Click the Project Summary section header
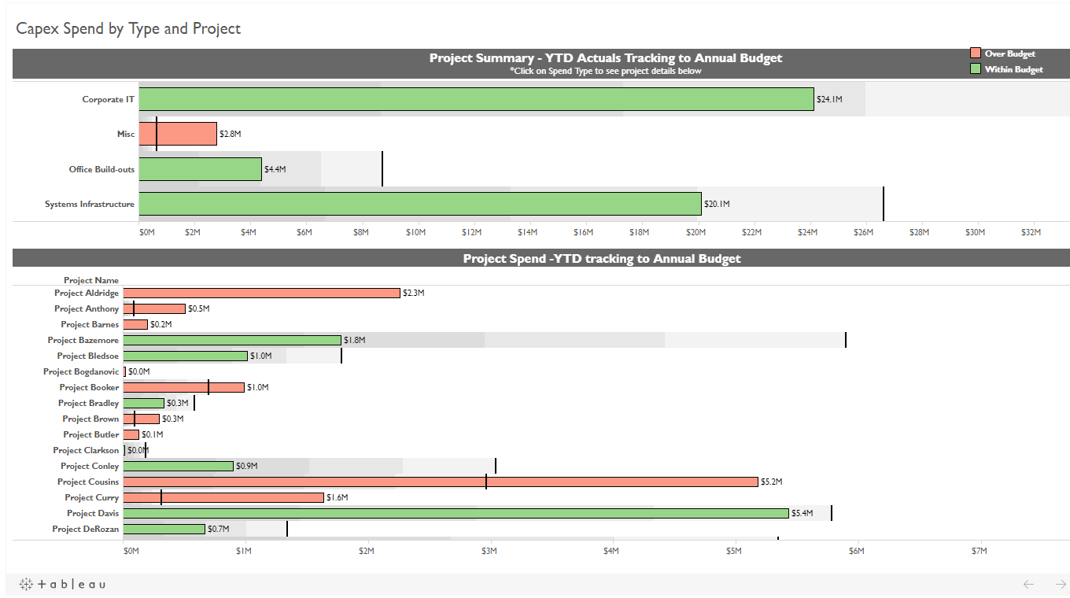The image size is (1070, 598). 605,58
